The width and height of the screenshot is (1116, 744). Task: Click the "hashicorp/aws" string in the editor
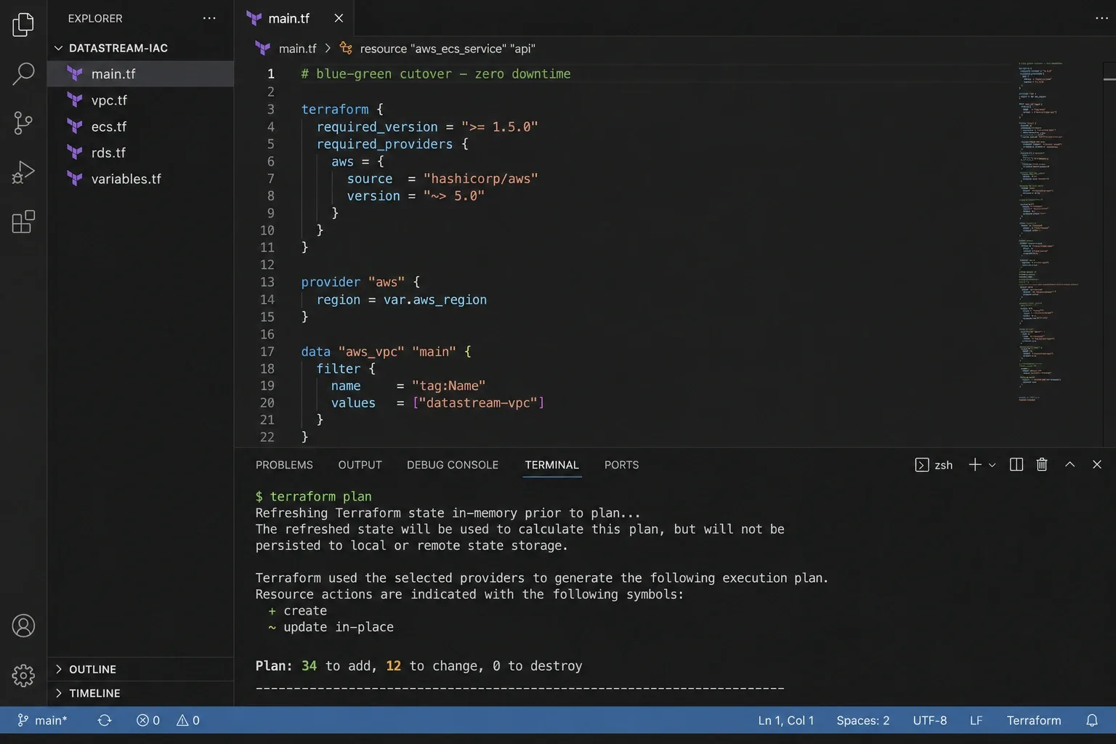pyautogui.click(x=480, y=179)
